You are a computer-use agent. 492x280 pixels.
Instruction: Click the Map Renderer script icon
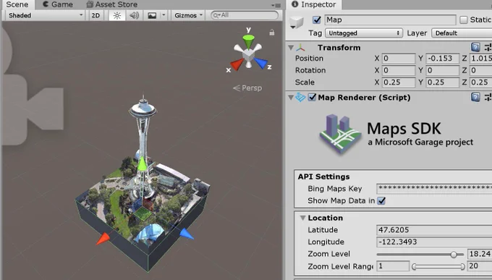(300, 97)
